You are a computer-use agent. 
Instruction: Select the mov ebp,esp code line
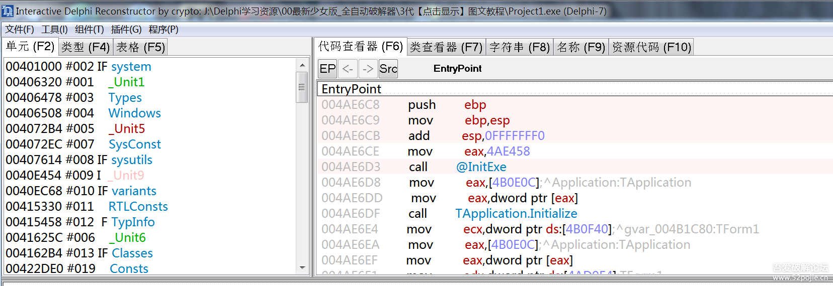click(575, 120)
